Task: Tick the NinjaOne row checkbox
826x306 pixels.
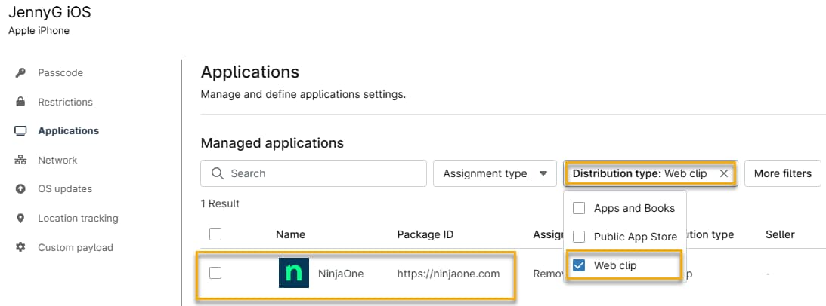Action: pos(215,274)
